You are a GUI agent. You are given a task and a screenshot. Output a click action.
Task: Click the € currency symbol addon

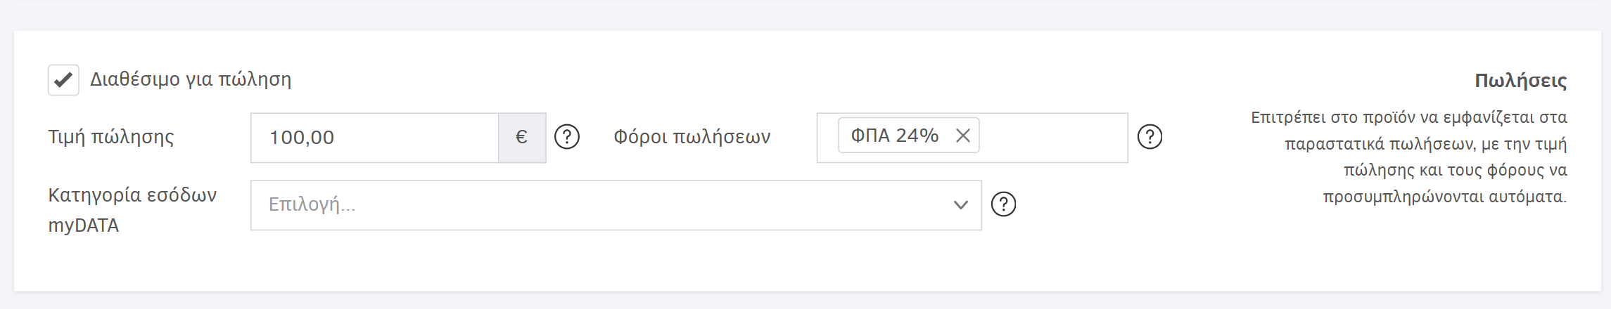click(x=522, y=138)
